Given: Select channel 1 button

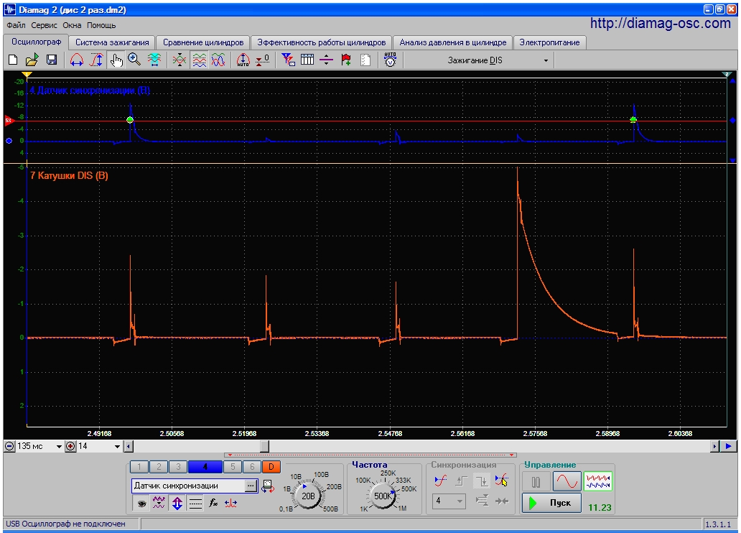Looking at the screenshot, I should click(139, 467).
